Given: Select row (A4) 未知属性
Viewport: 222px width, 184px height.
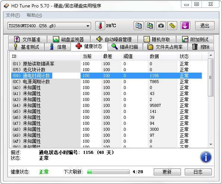Looking at the screenshot, I should pyautogui.click(x=106, y=105).
